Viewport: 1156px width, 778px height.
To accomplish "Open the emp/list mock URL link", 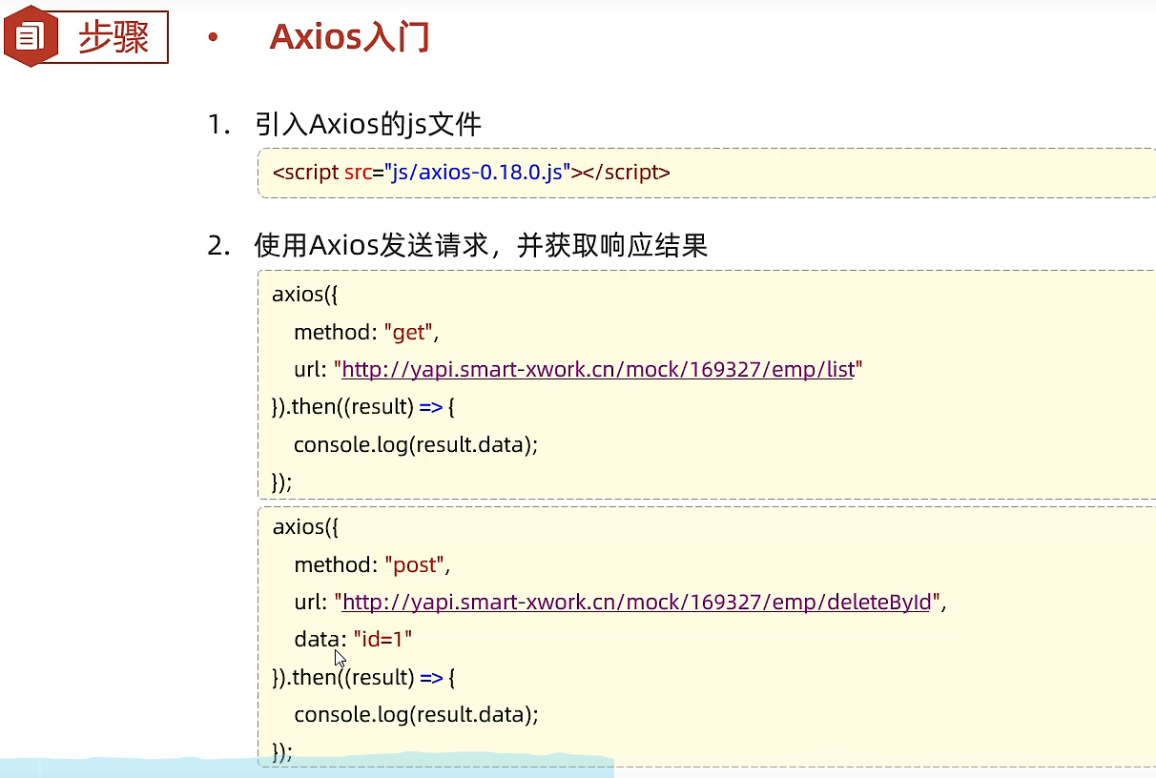I will (x=598, y=369).
